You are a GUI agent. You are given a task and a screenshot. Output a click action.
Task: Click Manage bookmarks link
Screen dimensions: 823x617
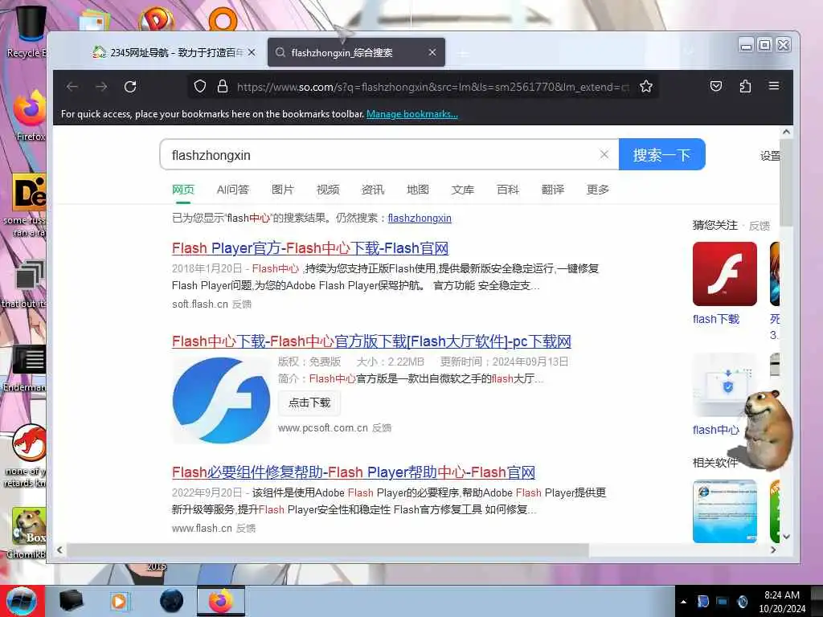(x=412, y=114)
